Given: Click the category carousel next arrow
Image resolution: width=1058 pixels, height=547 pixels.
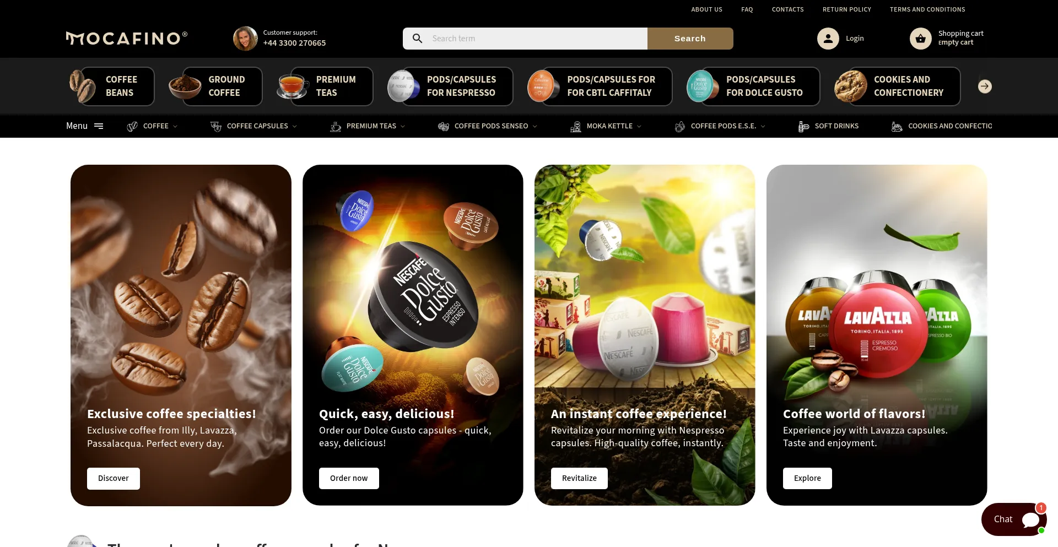Looking at the screenshot, I should 985,86.
